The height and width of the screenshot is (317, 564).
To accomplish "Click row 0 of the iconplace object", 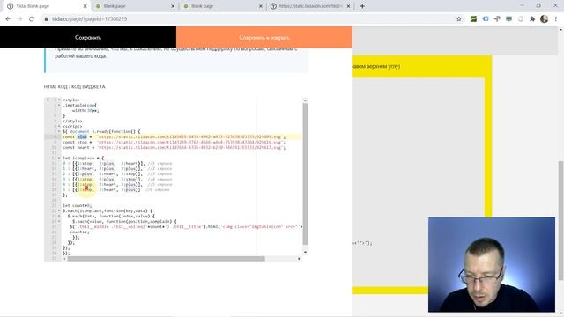I will click(117, 163).
